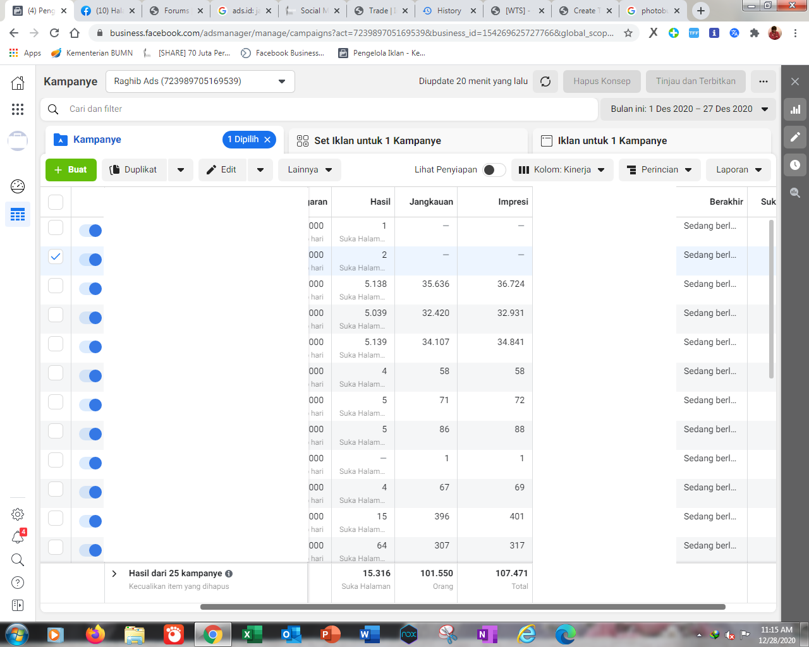This screenshot has width=809, height=647.
Task: Reload the page in Chrome
Action: pyautogui.click(x=54, y=33)
